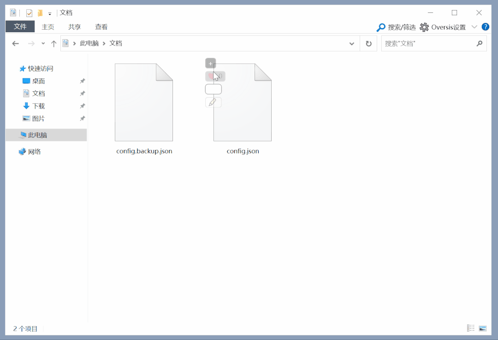Switch to large icons view in status bar
This screenshot has width=498, height=340.
[x=482, y=328]
